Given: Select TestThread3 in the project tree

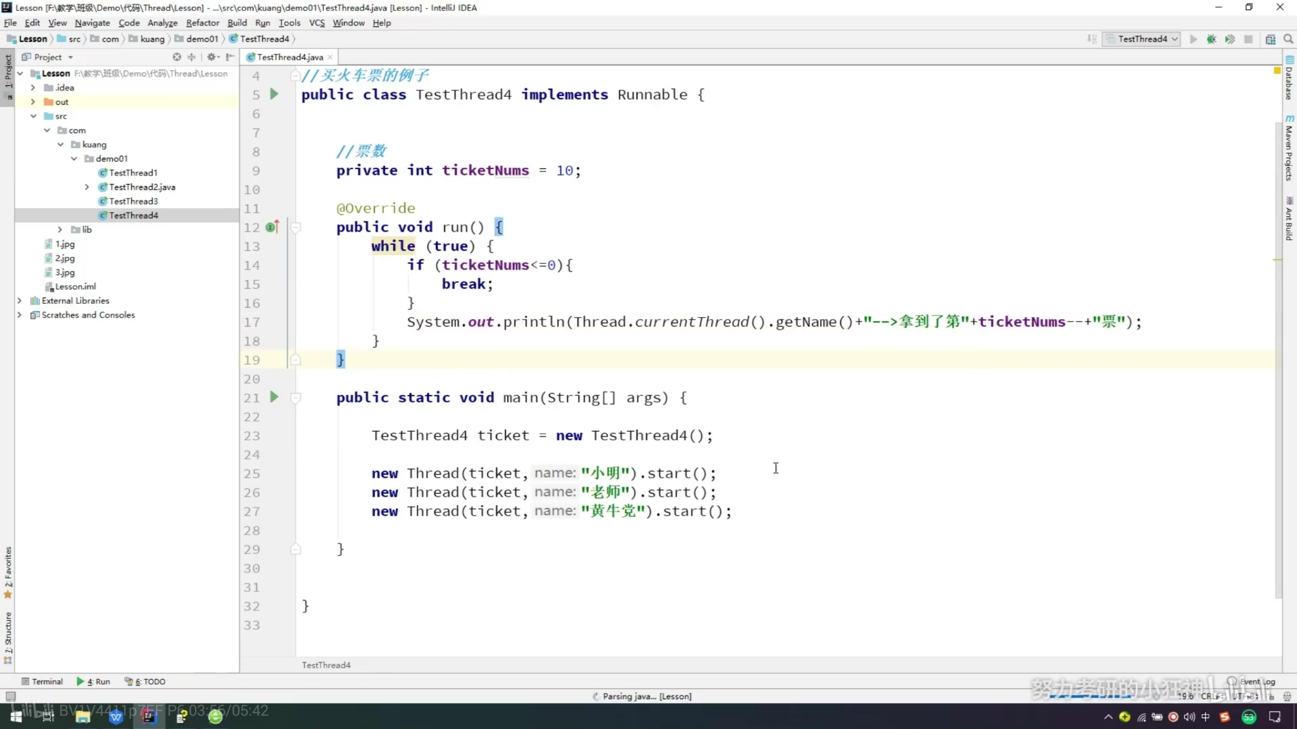Looking at the screenshot, I should pos(133,201).
